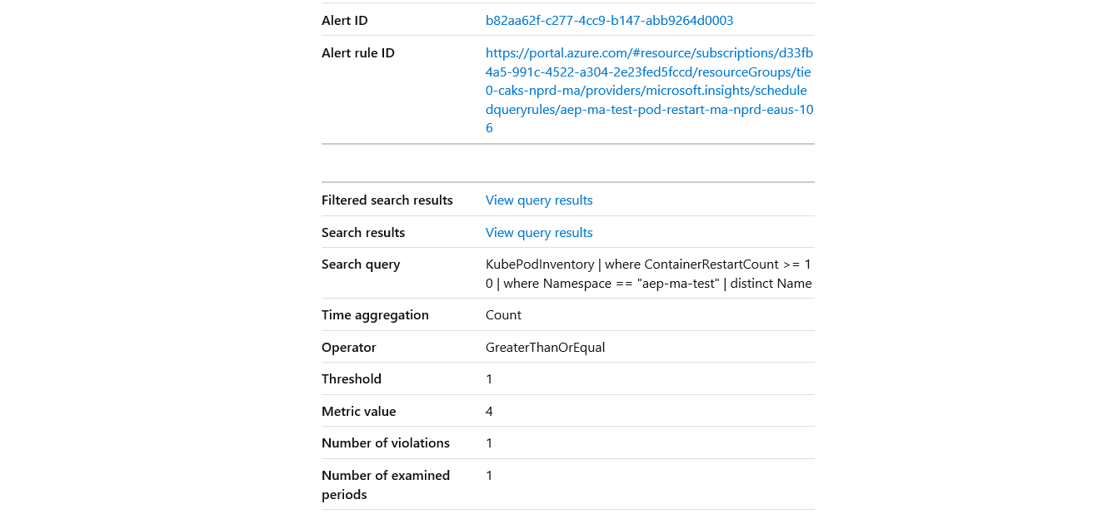Click the "Time aggregation" label
This screenshot has width=1098, height=524.
[375, 315]
